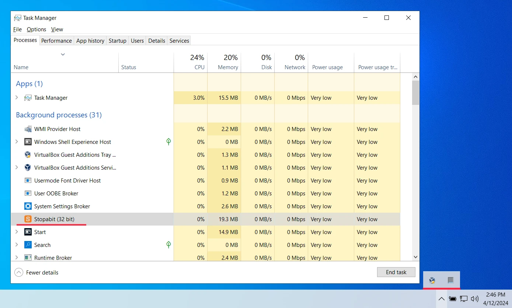Click the battery icon in system tray
Screen dimensions: 512x308
point(452,299)
